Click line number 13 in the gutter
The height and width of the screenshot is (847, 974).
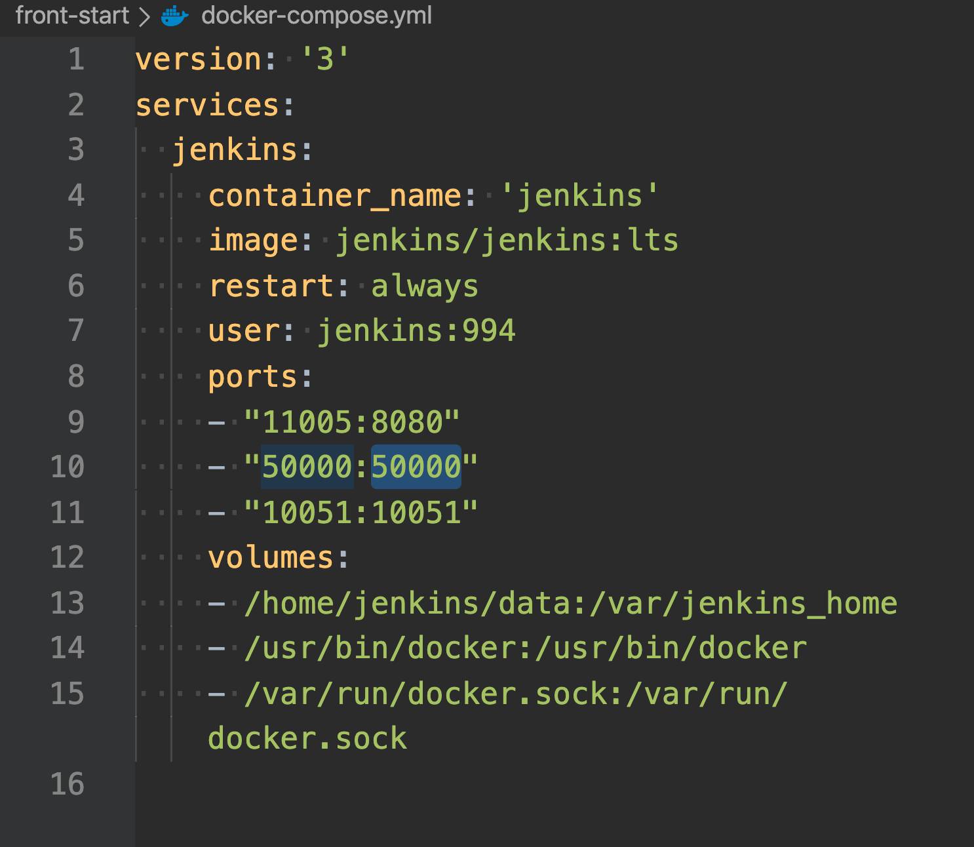click(68, 603)
